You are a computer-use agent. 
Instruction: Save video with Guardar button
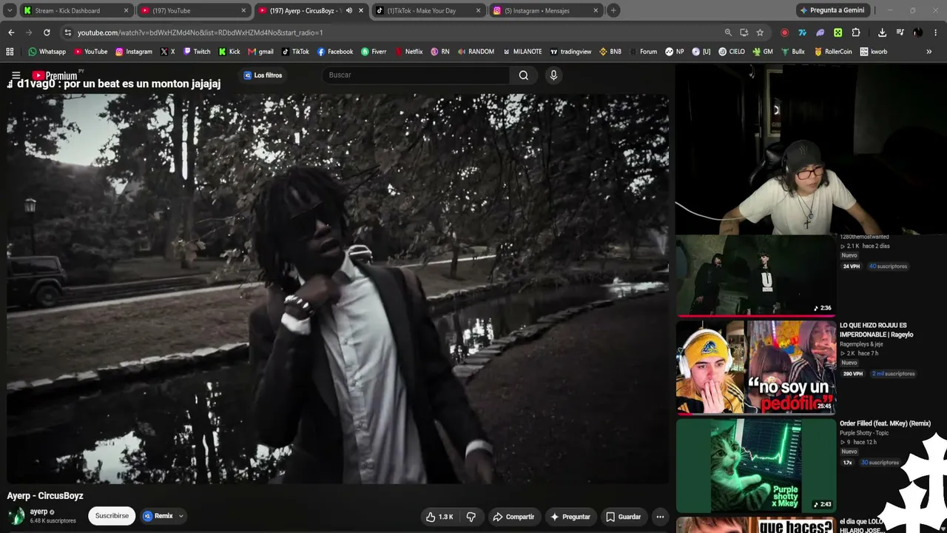coord(623,517)
